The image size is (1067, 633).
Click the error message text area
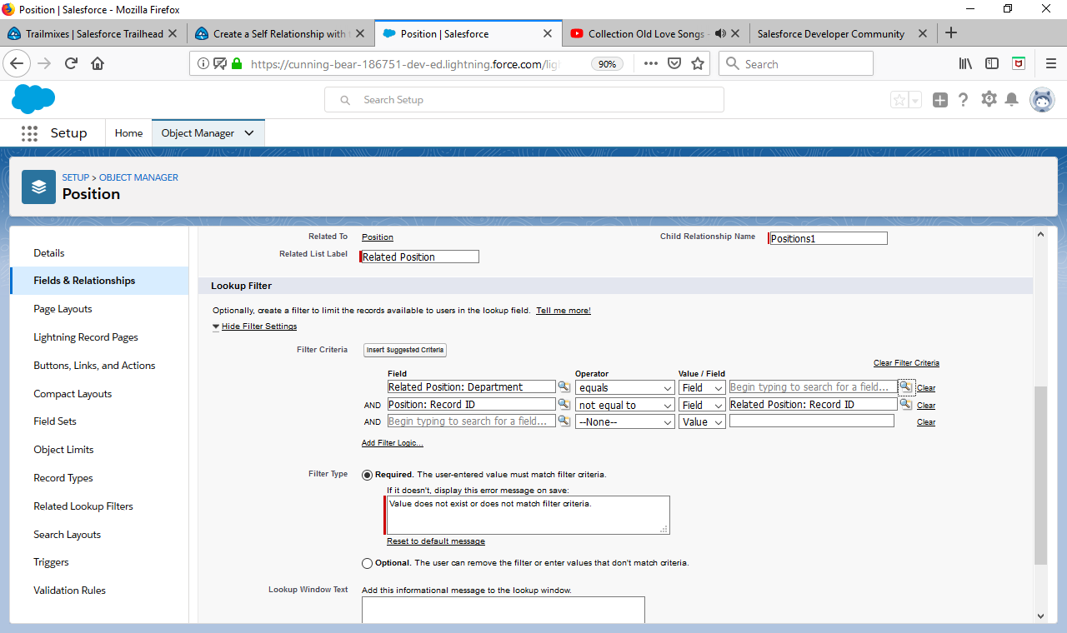click(528, 516)
